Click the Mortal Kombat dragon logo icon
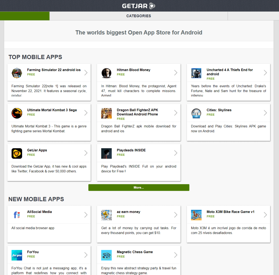This screenshot has height=275, width=279. 17,113
